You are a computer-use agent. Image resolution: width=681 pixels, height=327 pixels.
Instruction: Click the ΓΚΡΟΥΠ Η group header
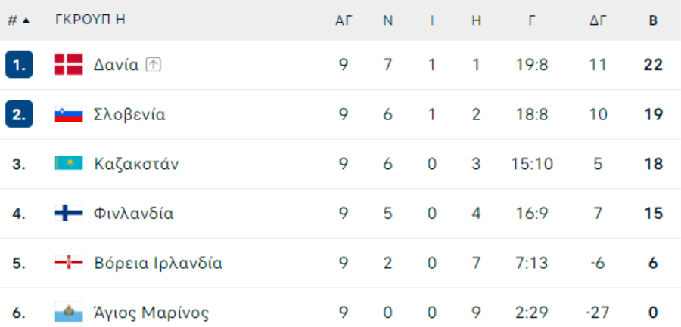pos(90,20)
